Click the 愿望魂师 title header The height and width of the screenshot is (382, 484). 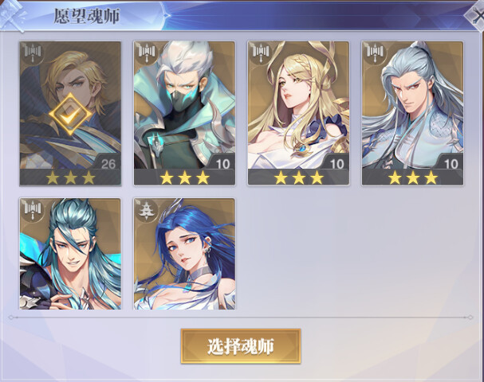pos(87,16)
